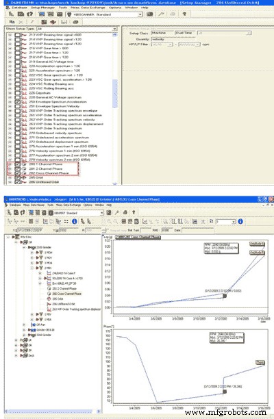Expand setup 214 VXP Bearing time signal >120

tap(10, 39)
